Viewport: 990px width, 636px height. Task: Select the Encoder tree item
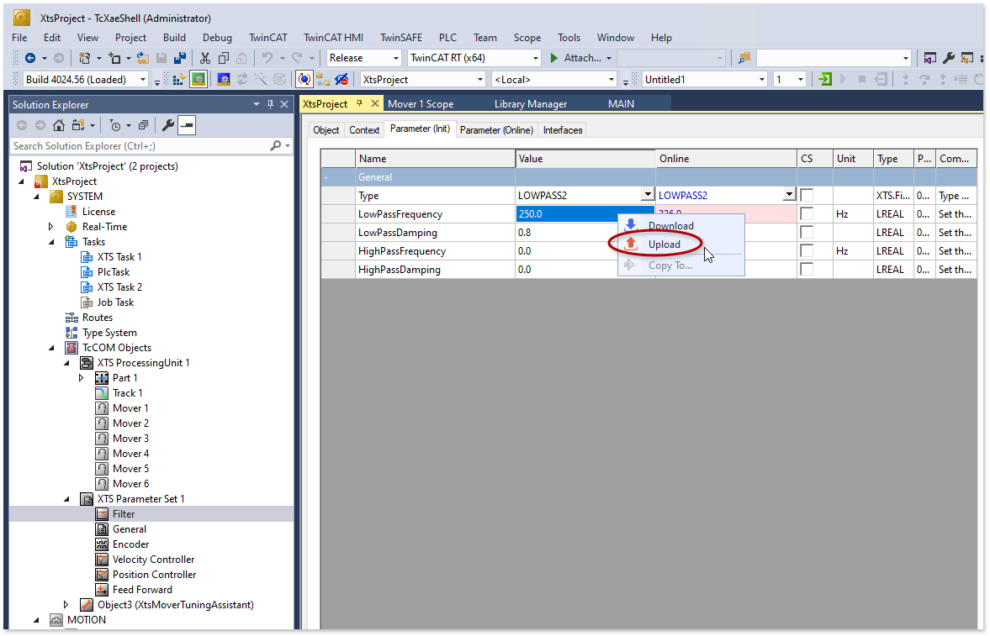[x=130, y=544]
